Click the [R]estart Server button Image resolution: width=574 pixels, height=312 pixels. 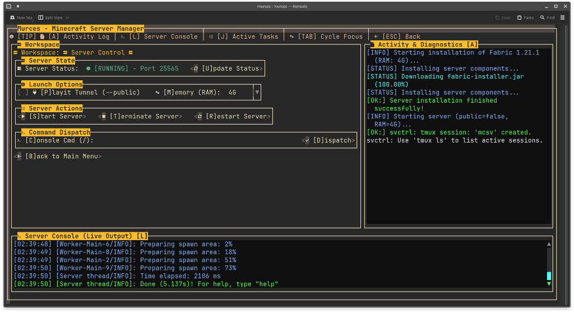pos(233,116)
